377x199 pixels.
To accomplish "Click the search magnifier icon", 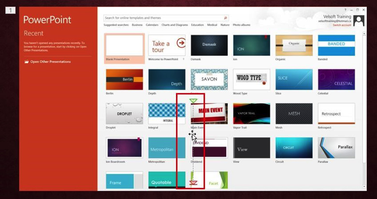I will [225, 18].
